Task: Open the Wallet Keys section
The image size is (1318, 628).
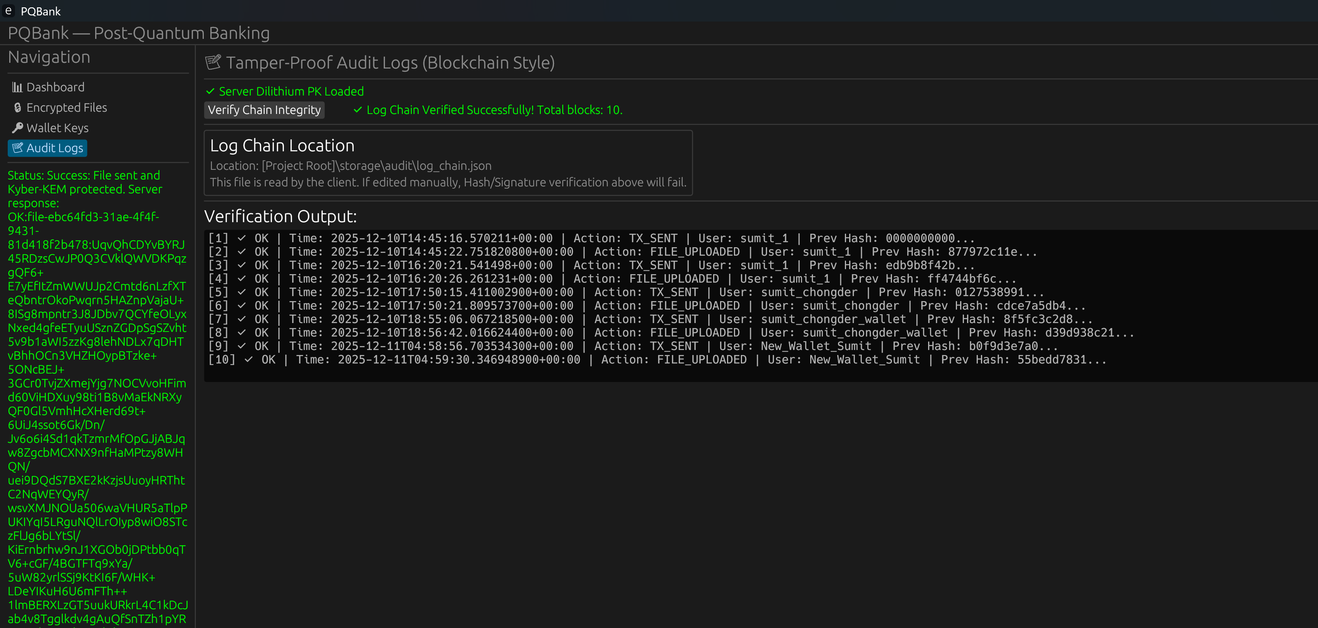Action: (57, 128)
